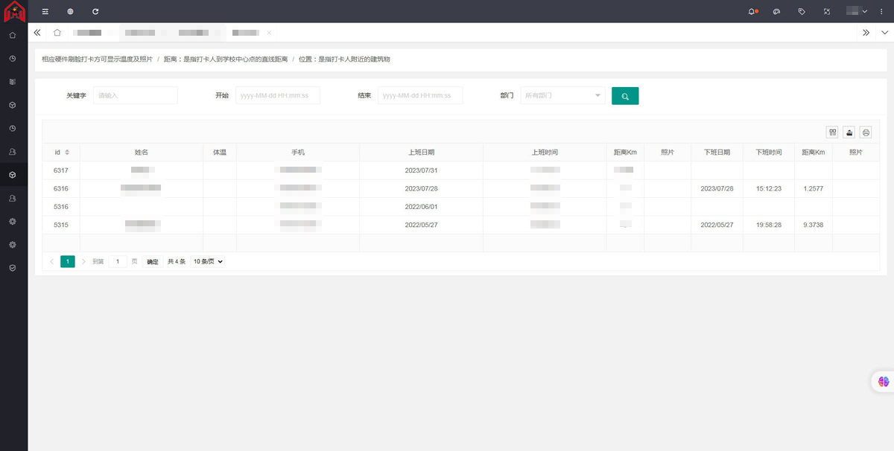Toggle fullscreen mode icon
Screen dimensions: 894x451
826,12
